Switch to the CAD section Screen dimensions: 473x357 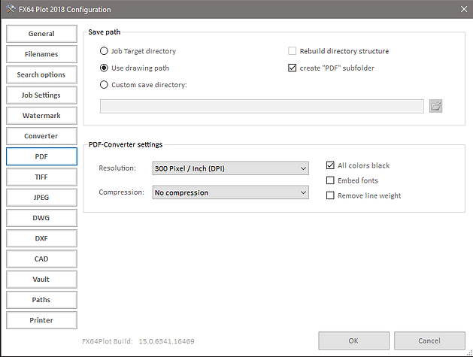[41, 259]
